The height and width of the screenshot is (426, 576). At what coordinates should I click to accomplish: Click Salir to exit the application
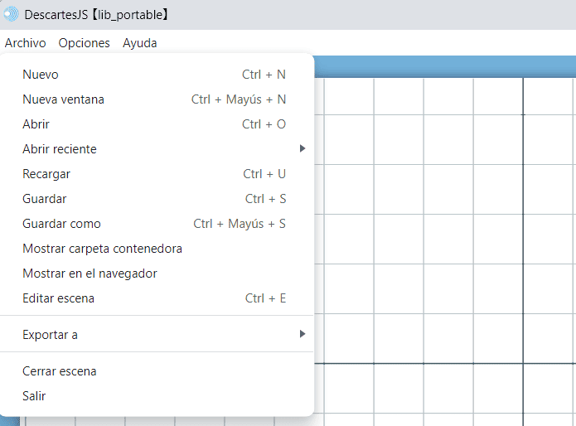34,396
